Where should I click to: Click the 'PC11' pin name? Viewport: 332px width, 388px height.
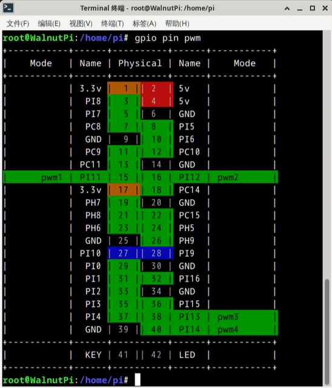pyautogui.click(x=90, y=164)
